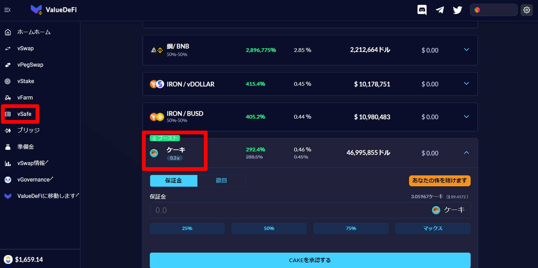Expand the 鋼/BNB pool row

(x=466, y=50)
